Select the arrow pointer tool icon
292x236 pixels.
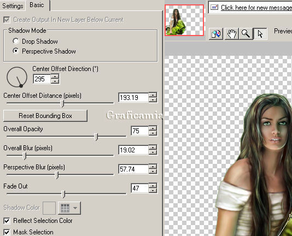(260, 34)
